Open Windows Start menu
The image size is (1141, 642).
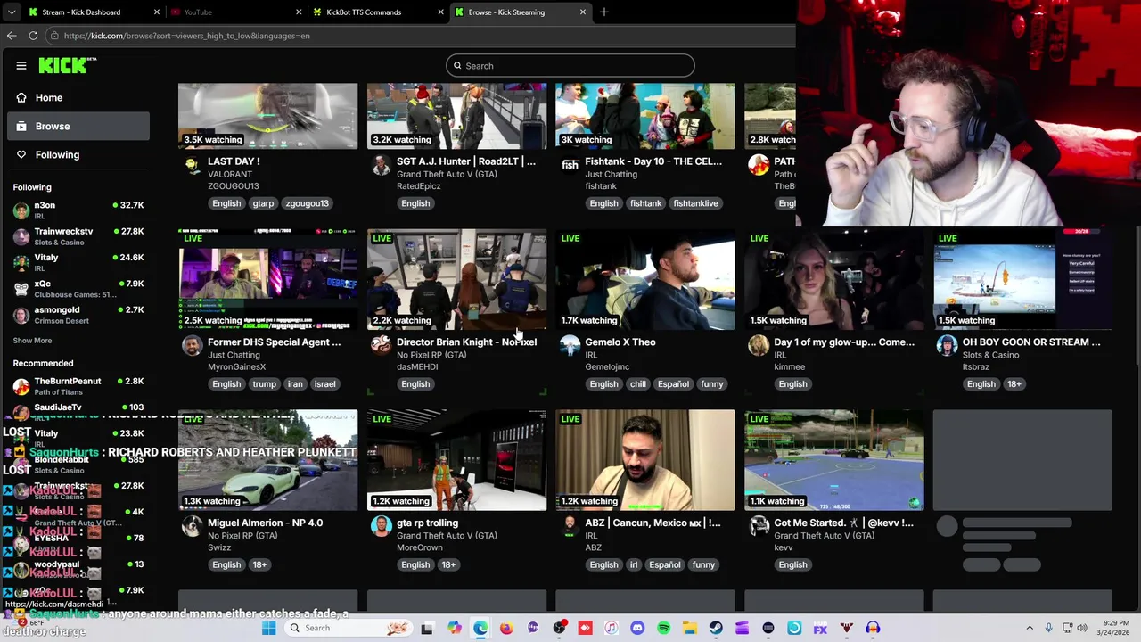click(268, 628)
